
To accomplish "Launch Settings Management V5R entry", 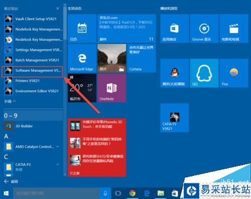I will 33,50.
